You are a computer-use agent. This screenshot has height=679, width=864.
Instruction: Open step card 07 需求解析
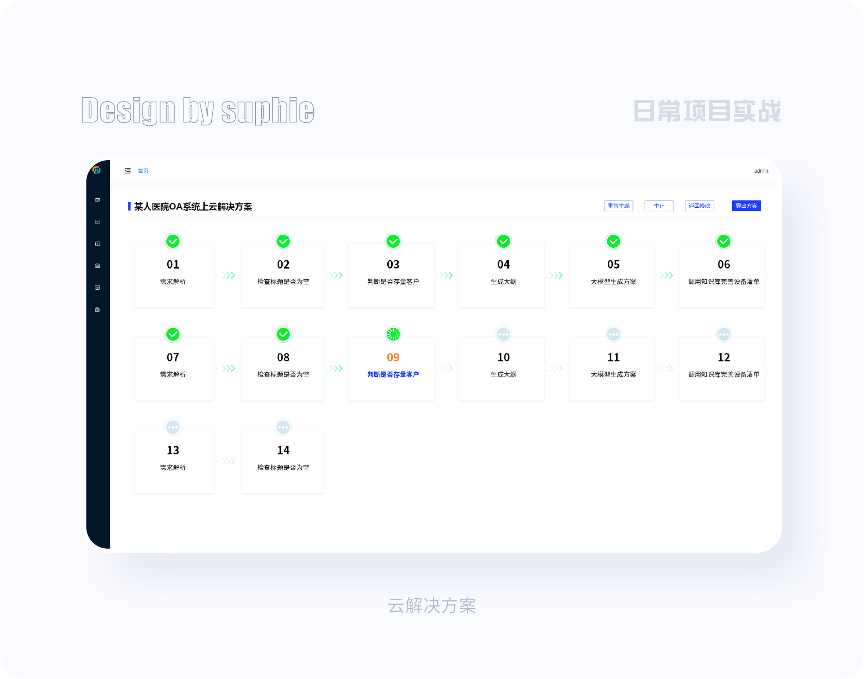tap(174, 368)
